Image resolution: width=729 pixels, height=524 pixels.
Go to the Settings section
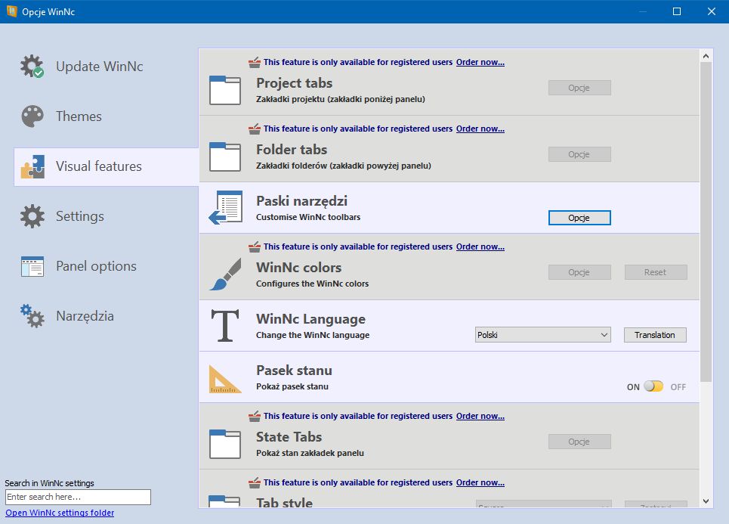click(107, 216)
